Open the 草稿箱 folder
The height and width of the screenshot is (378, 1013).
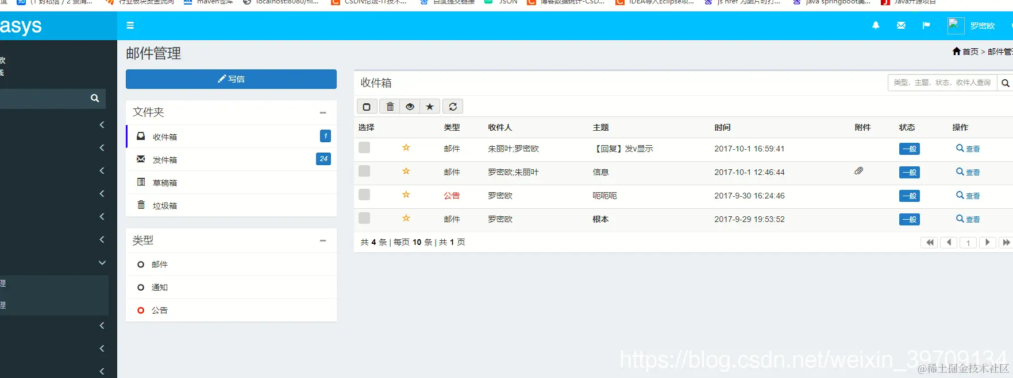point(231,182)
